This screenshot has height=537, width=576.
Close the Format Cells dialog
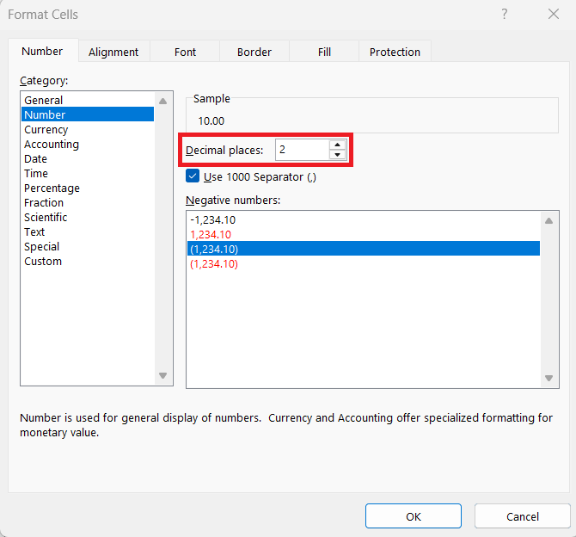[x=554, y=15]
